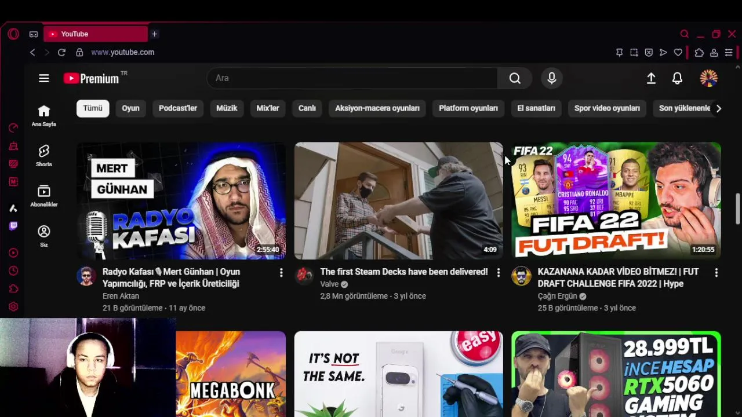Open History clock in Opera sidebar
Screen dimensions: 742x417
[x=13, y=270]
